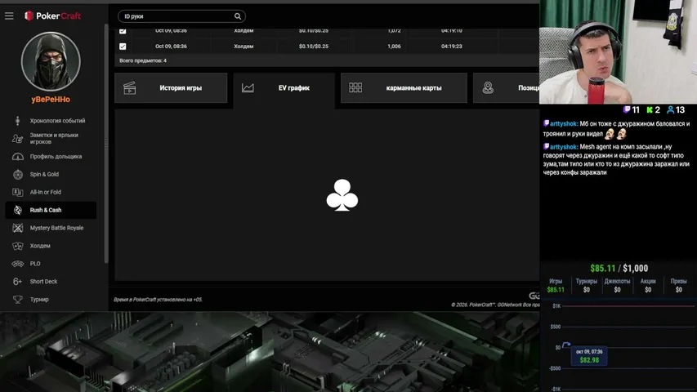Viewport: 697px width, 392px height.
Task: Click the карманные карты grid icon
Action: [355, 88]
